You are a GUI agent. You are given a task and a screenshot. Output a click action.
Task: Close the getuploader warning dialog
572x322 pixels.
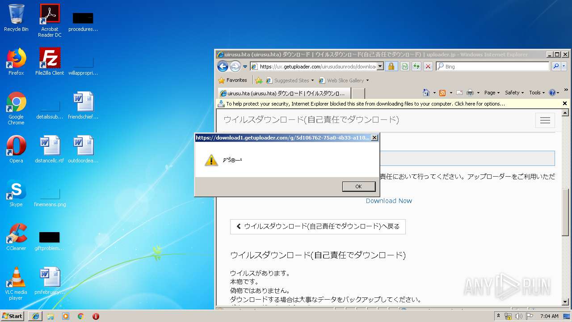click(x=374, y=138)
